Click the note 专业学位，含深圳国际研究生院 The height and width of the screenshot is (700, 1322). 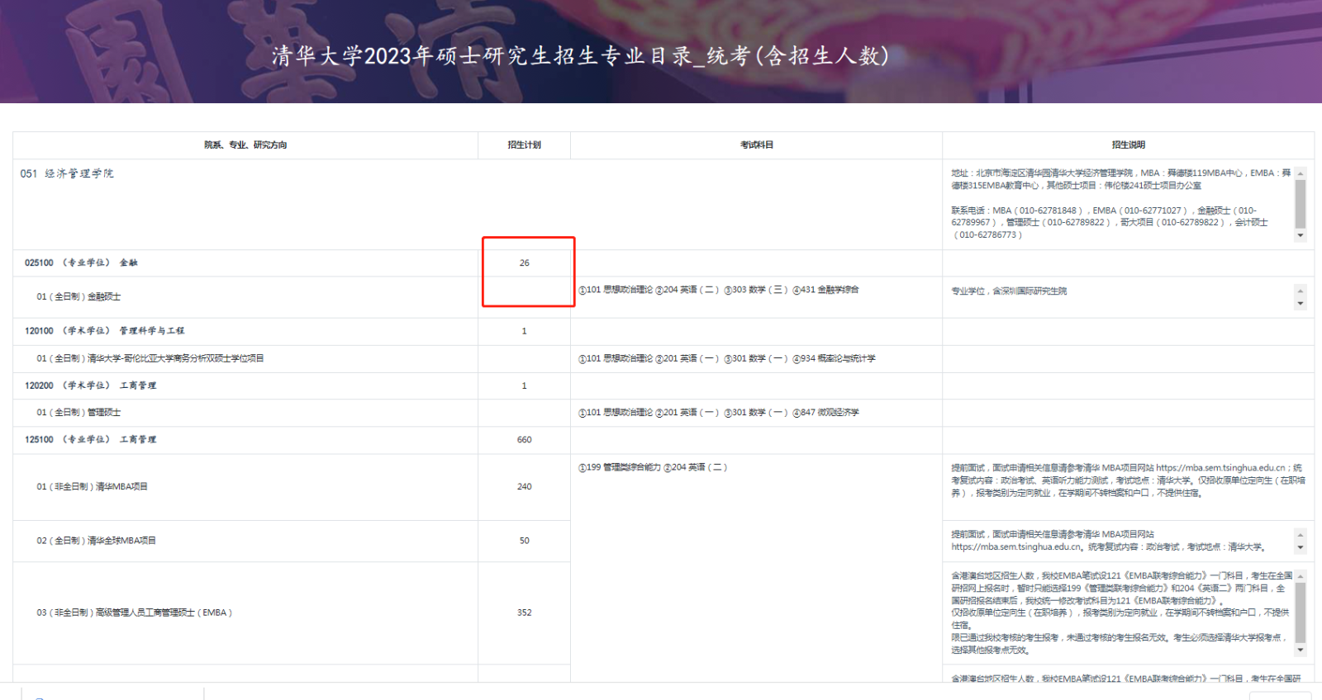tap(1008, 291)
